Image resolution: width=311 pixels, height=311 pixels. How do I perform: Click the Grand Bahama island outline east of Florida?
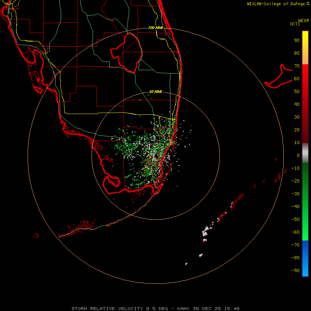(x=279, y=76)
